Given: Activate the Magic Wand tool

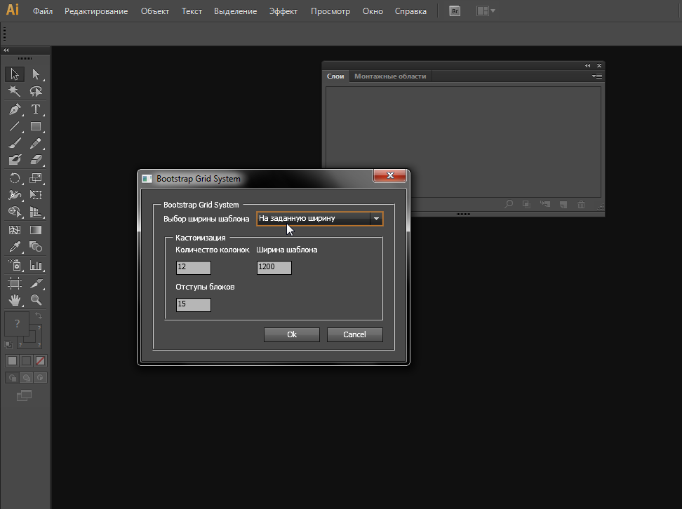Looking at the screenshot, I should click(x=14, y=91).
